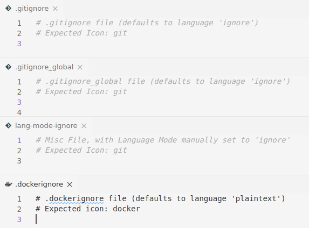Click line number 3 in .gitignore editor
This screenshot has height=228, width=309.
point(19,44)
